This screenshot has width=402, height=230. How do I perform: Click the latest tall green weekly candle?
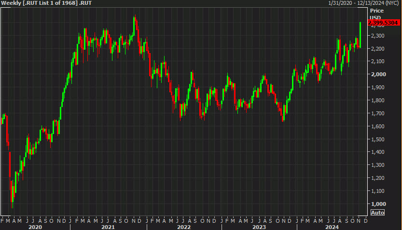click(x=360, y=35)
